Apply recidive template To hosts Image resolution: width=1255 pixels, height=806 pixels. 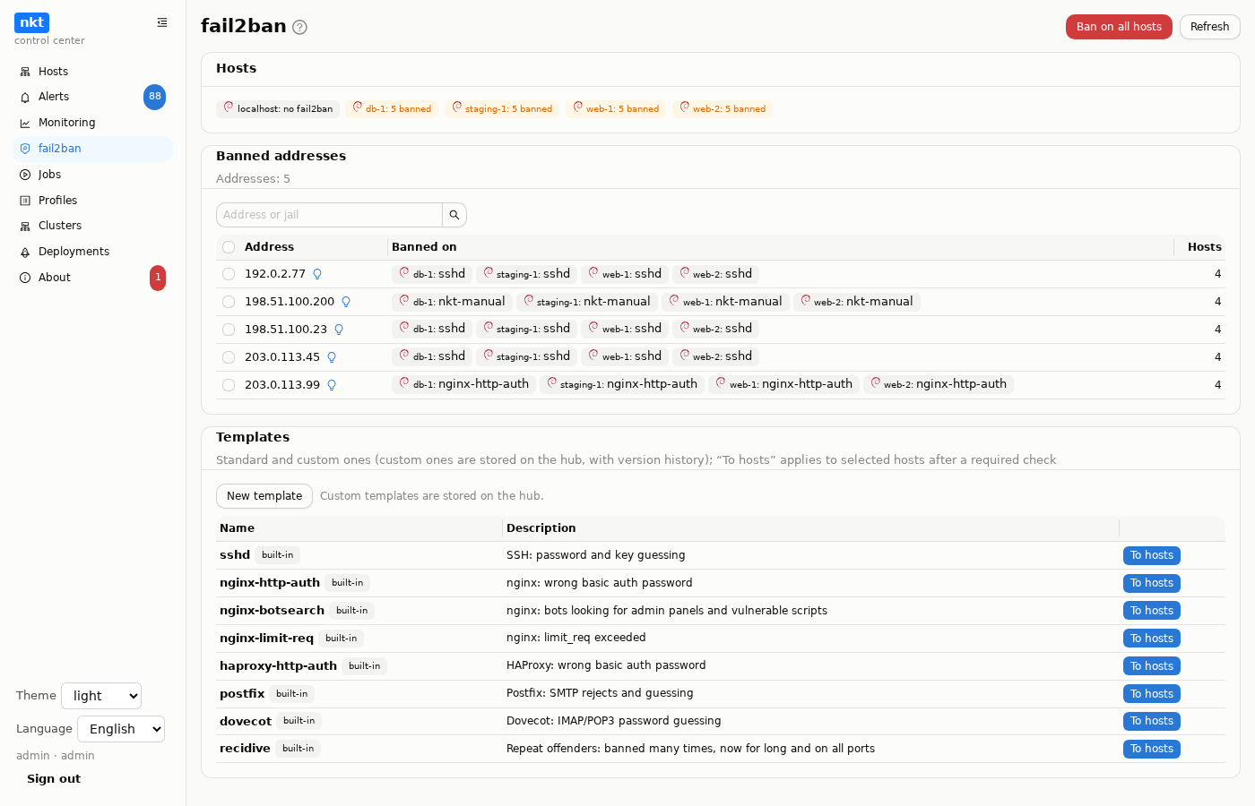point(1152,749)
